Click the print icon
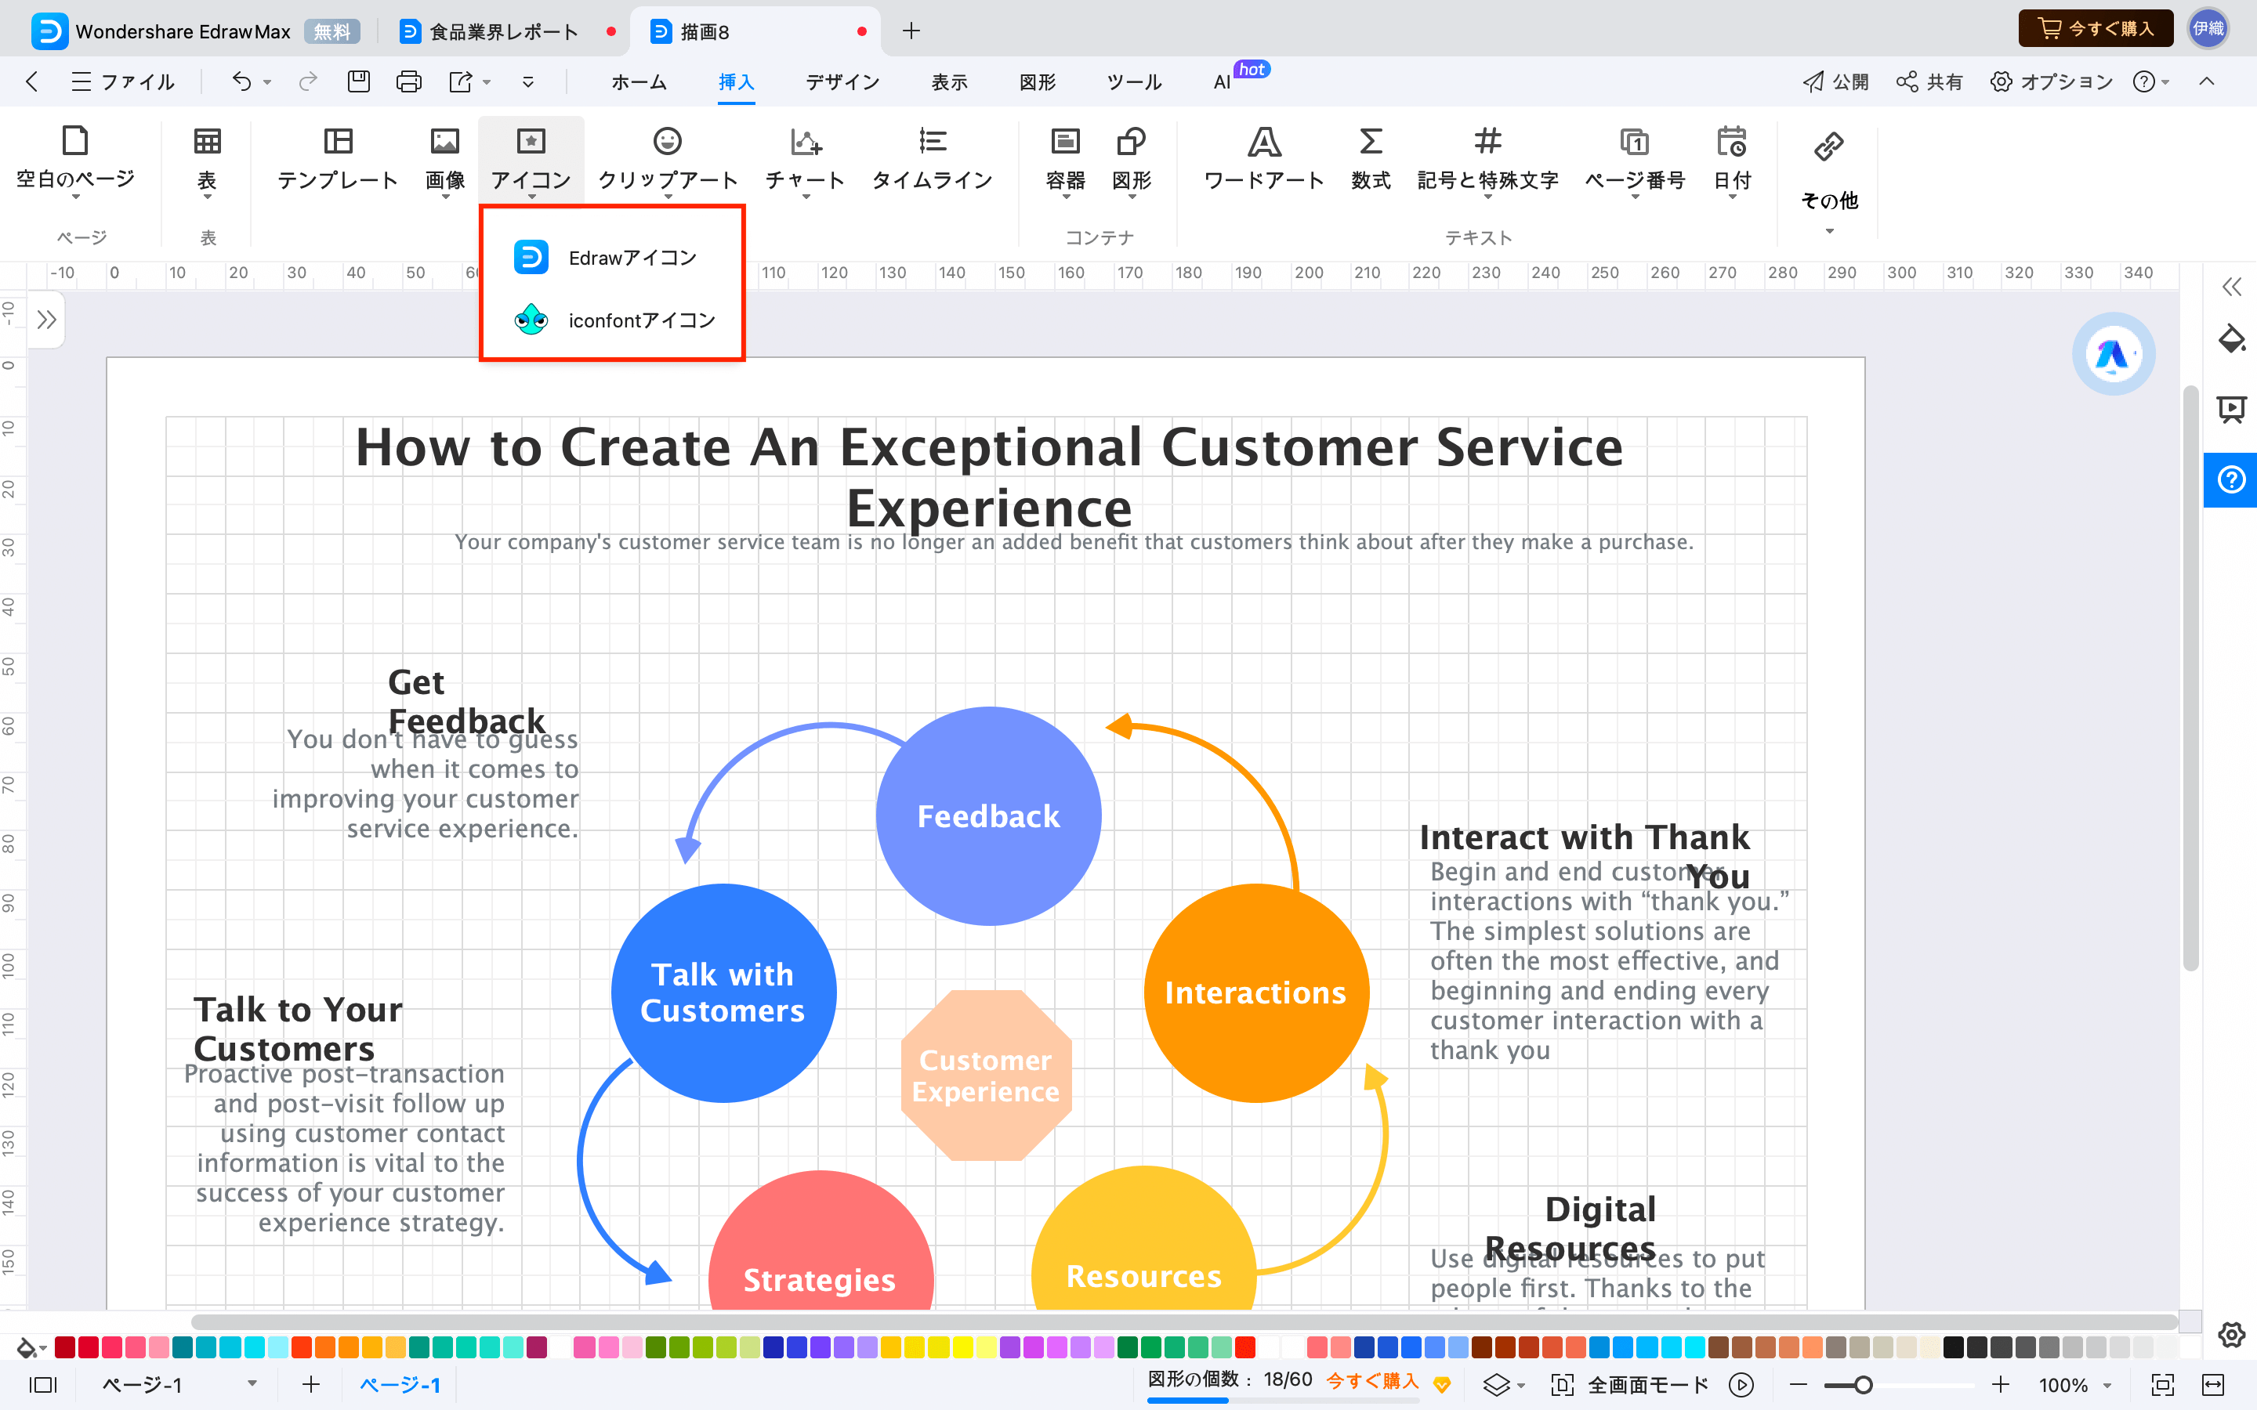Viewport: 2257px width, 1410px height. [408, 82]
